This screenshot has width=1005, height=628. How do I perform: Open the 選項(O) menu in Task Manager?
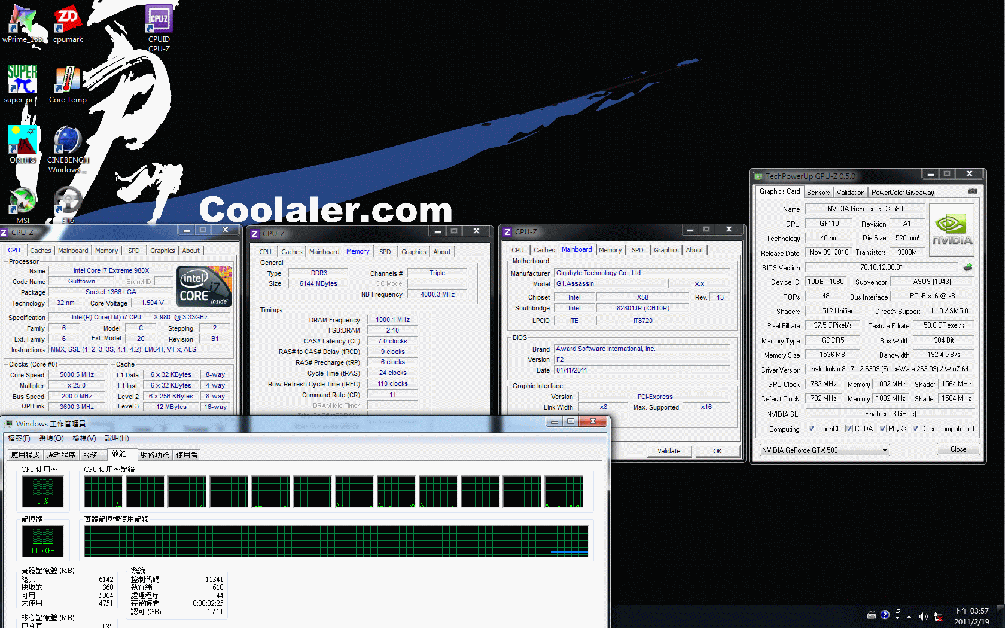(51, 438)
